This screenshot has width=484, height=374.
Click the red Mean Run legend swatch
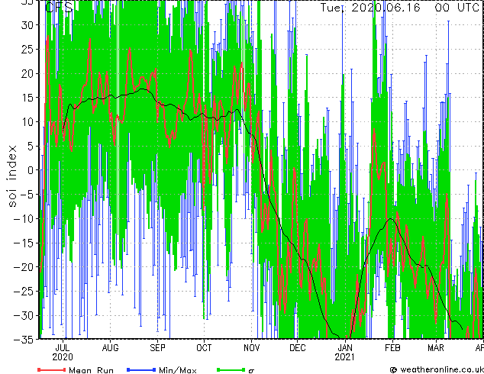[x=52, y=369]
